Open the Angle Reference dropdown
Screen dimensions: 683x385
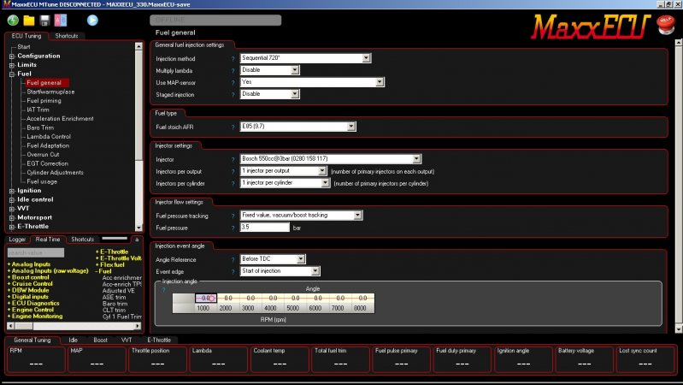(273, 259)
